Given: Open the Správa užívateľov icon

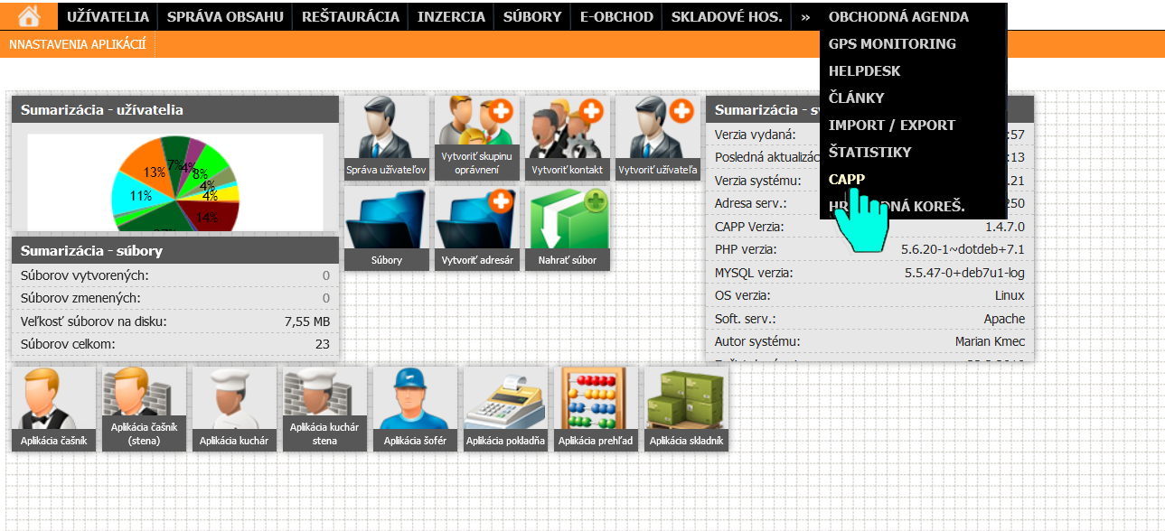Looking at the screenshot, I should (x=386, y=137).
